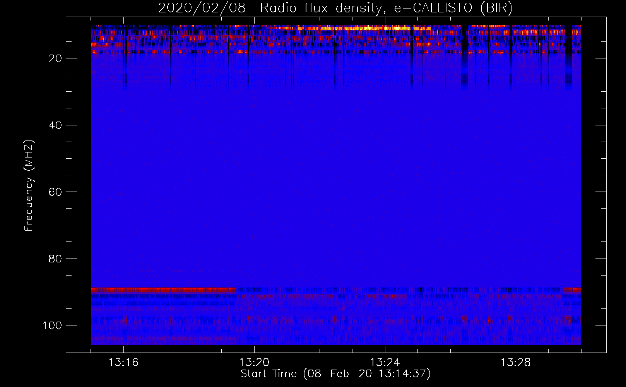Click the '60' frequency tick label
The image size is (626, 387).
pos(55,192)
